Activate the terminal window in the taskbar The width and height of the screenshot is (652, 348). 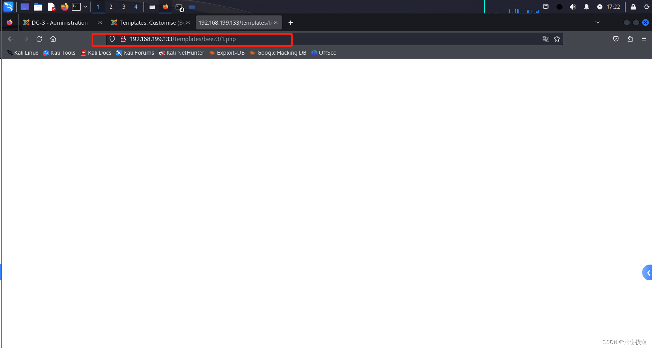pos(179,7)
